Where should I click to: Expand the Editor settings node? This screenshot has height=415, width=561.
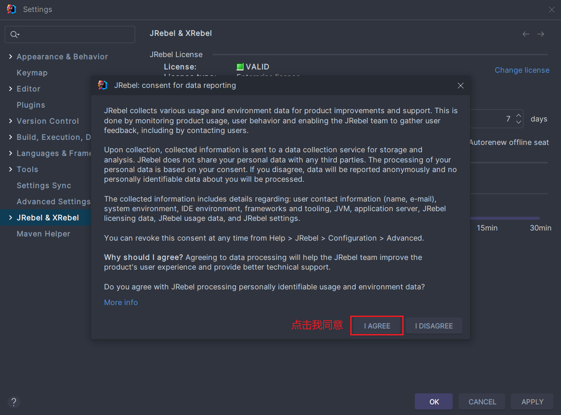(x=11, y=89)
